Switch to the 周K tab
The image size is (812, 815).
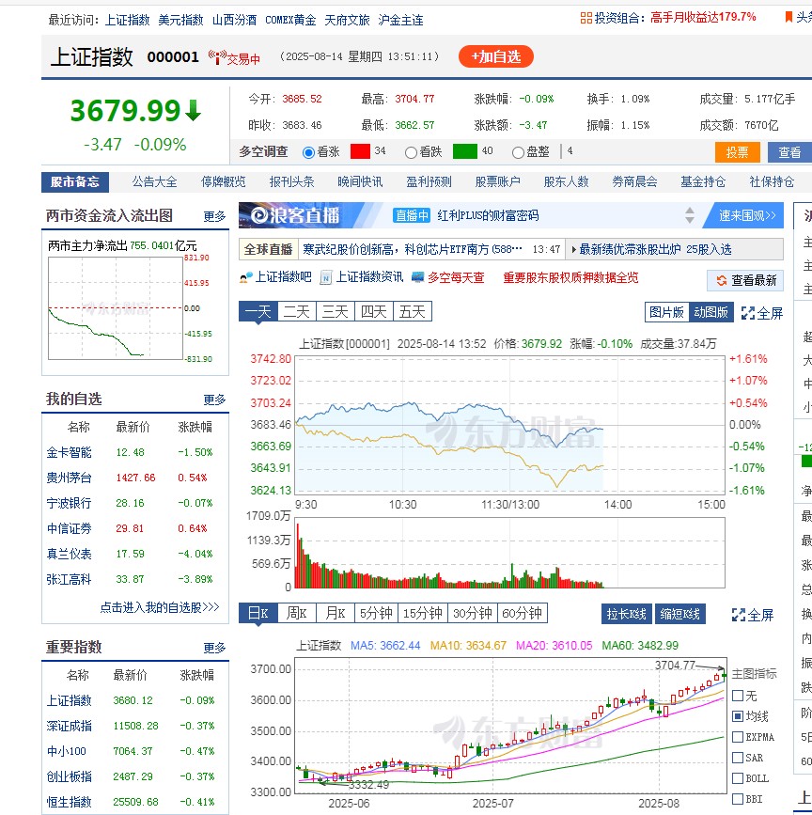[295, 613]
